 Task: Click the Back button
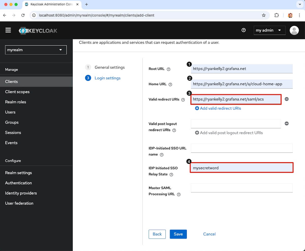tap(157, 234)
